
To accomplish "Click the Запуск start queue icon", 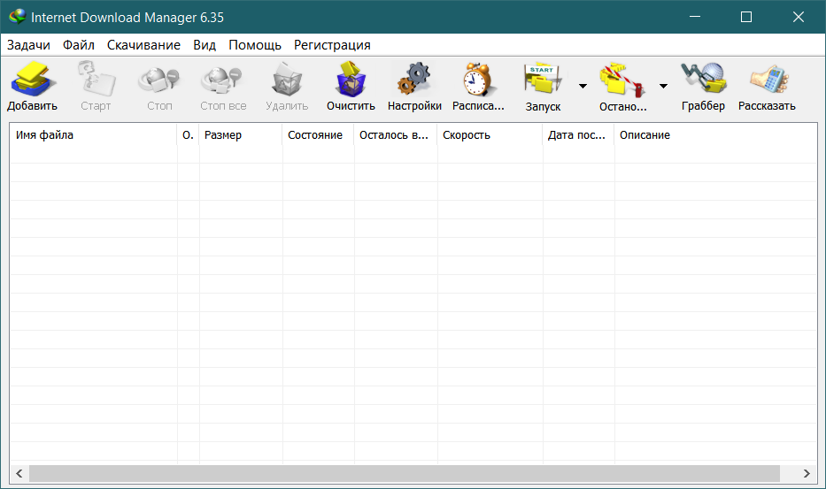I will point(543,79).
